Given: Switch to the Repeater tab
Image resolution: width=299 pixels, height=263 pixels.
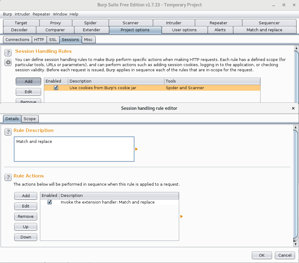Looking at the screenshot, I should 218,23.
